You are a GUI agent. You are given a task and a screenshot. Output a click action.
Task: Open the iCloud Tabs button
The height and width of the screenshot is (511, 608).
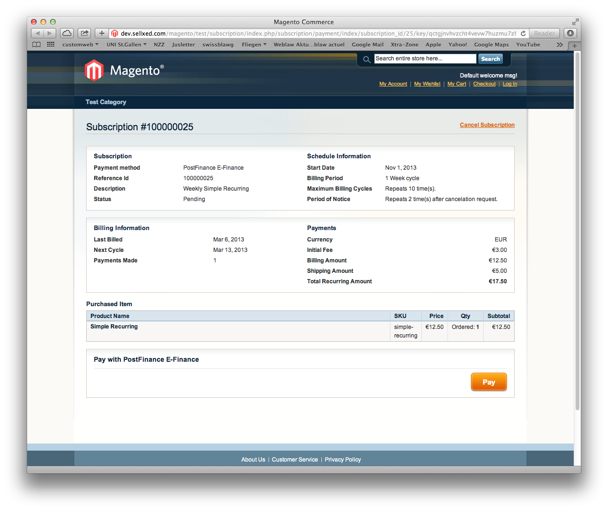[x=67, y=33]
